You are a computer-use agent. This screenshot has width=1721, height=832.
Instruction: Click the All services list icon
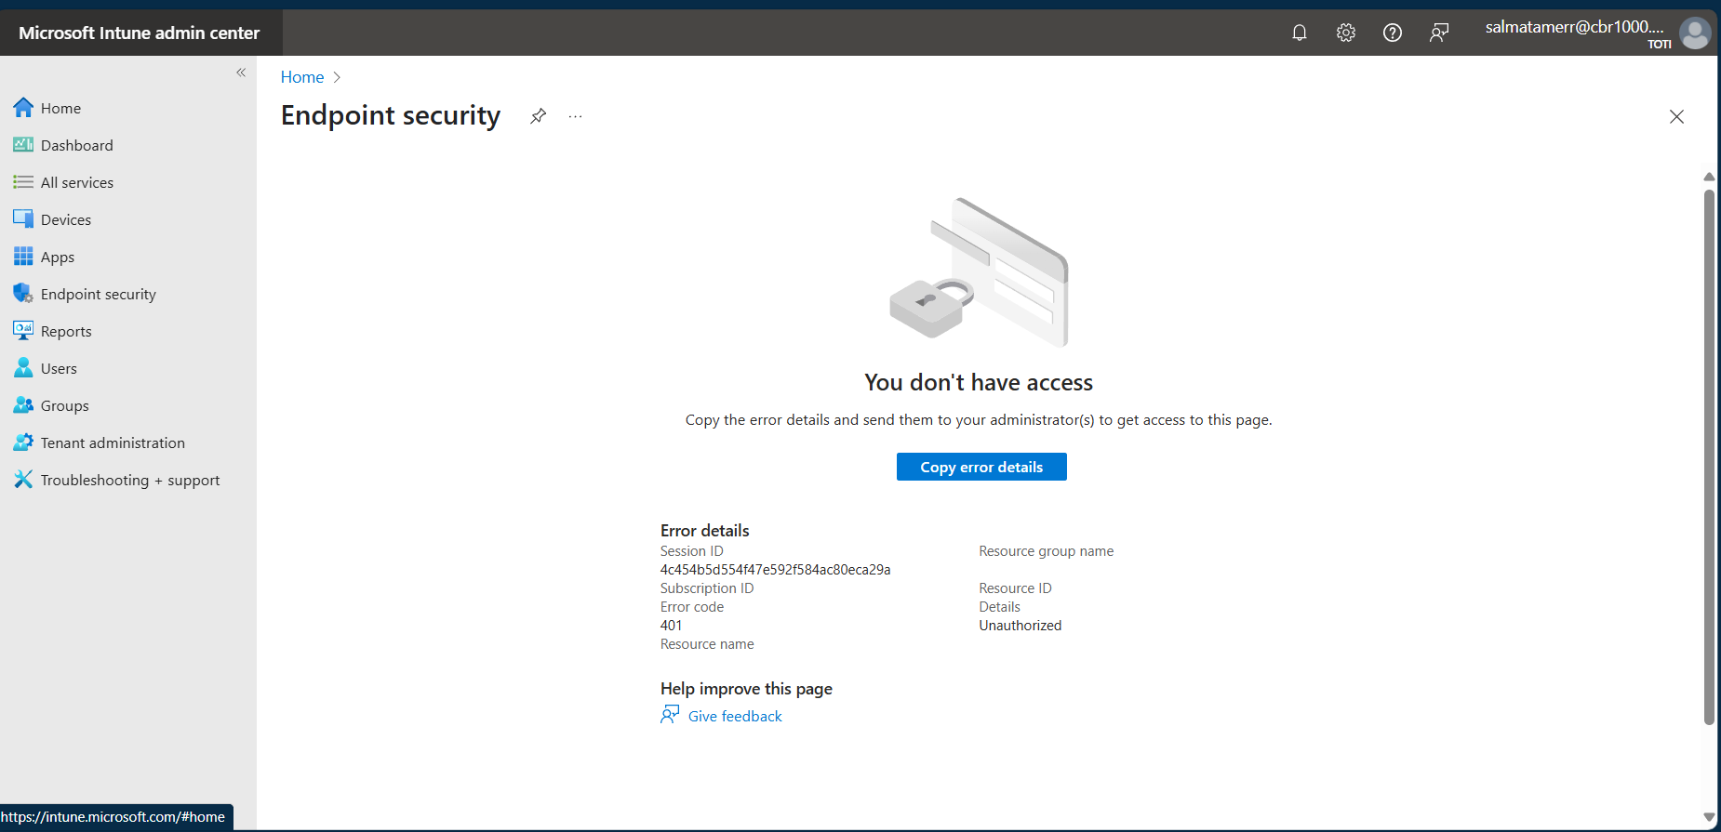(x=23, y=182)
